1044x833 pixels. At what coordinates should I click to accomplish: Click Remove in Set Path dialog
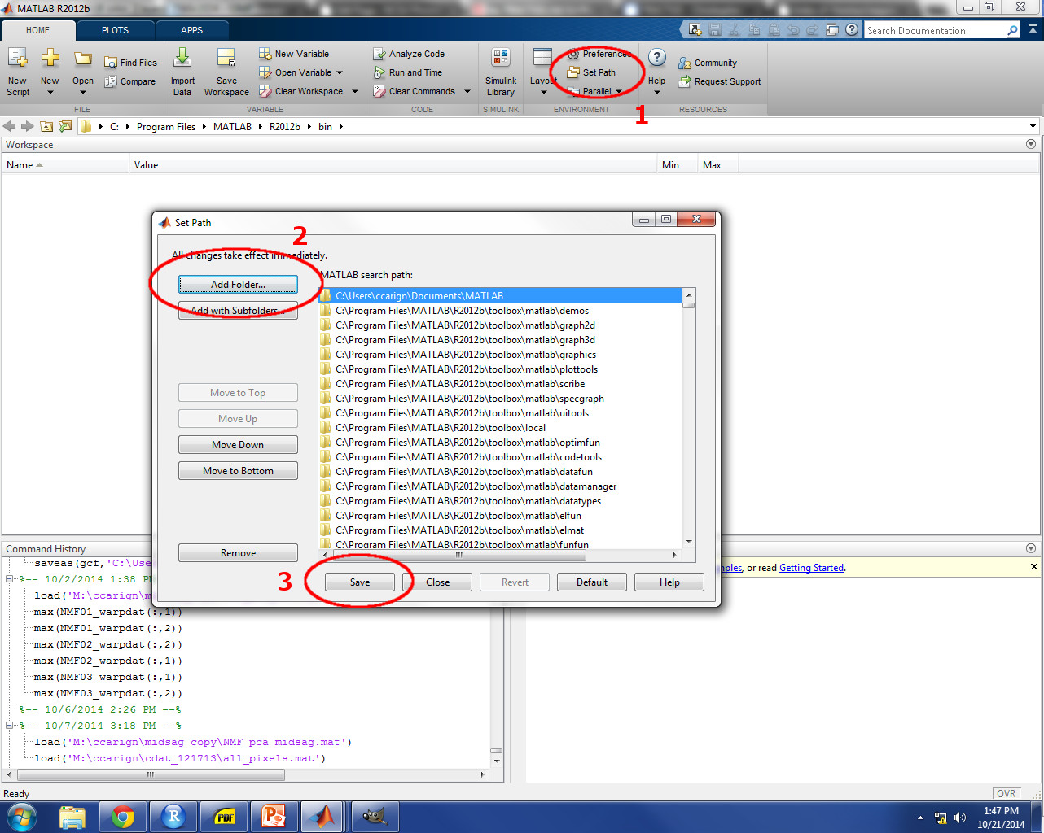[x=238, y=553]
